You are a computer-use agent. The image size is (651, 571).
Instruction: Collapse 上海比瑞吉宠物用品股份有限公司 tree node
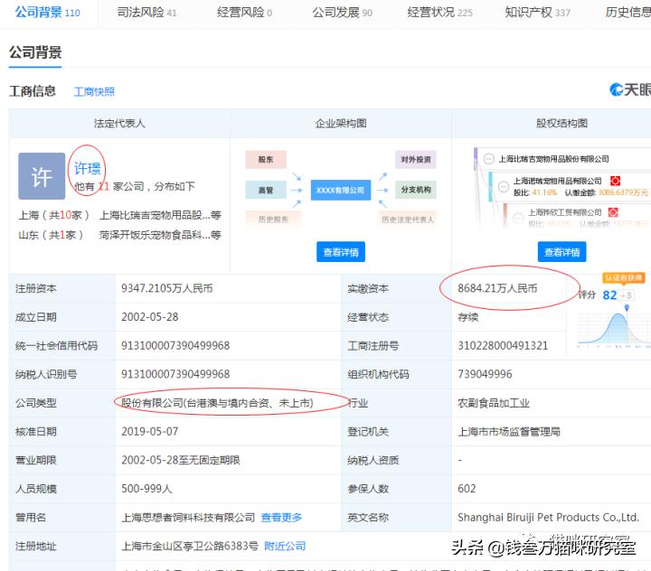pos(489,159)
